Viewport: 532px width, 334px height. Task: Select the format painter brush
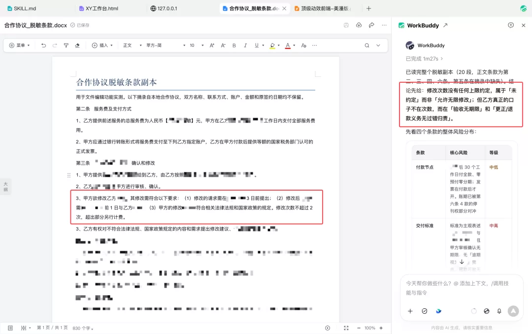point(66,45)
